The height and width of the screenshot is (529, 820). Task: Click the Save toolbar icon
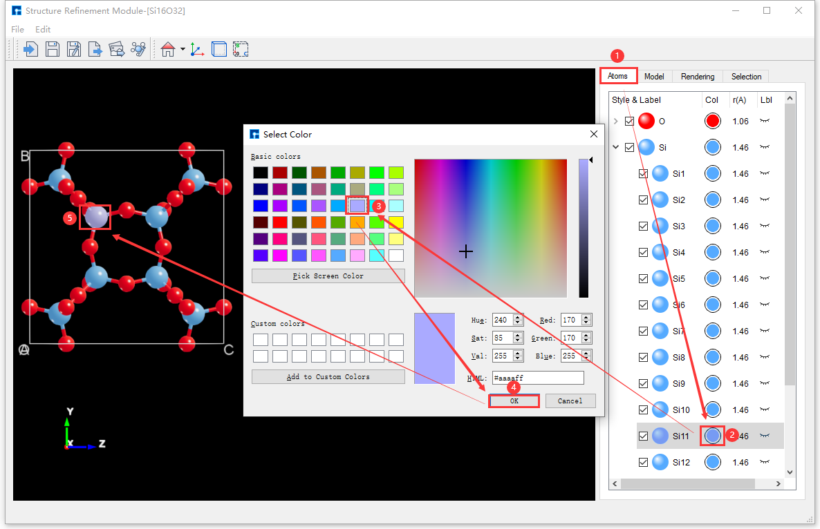pos(53,48)
